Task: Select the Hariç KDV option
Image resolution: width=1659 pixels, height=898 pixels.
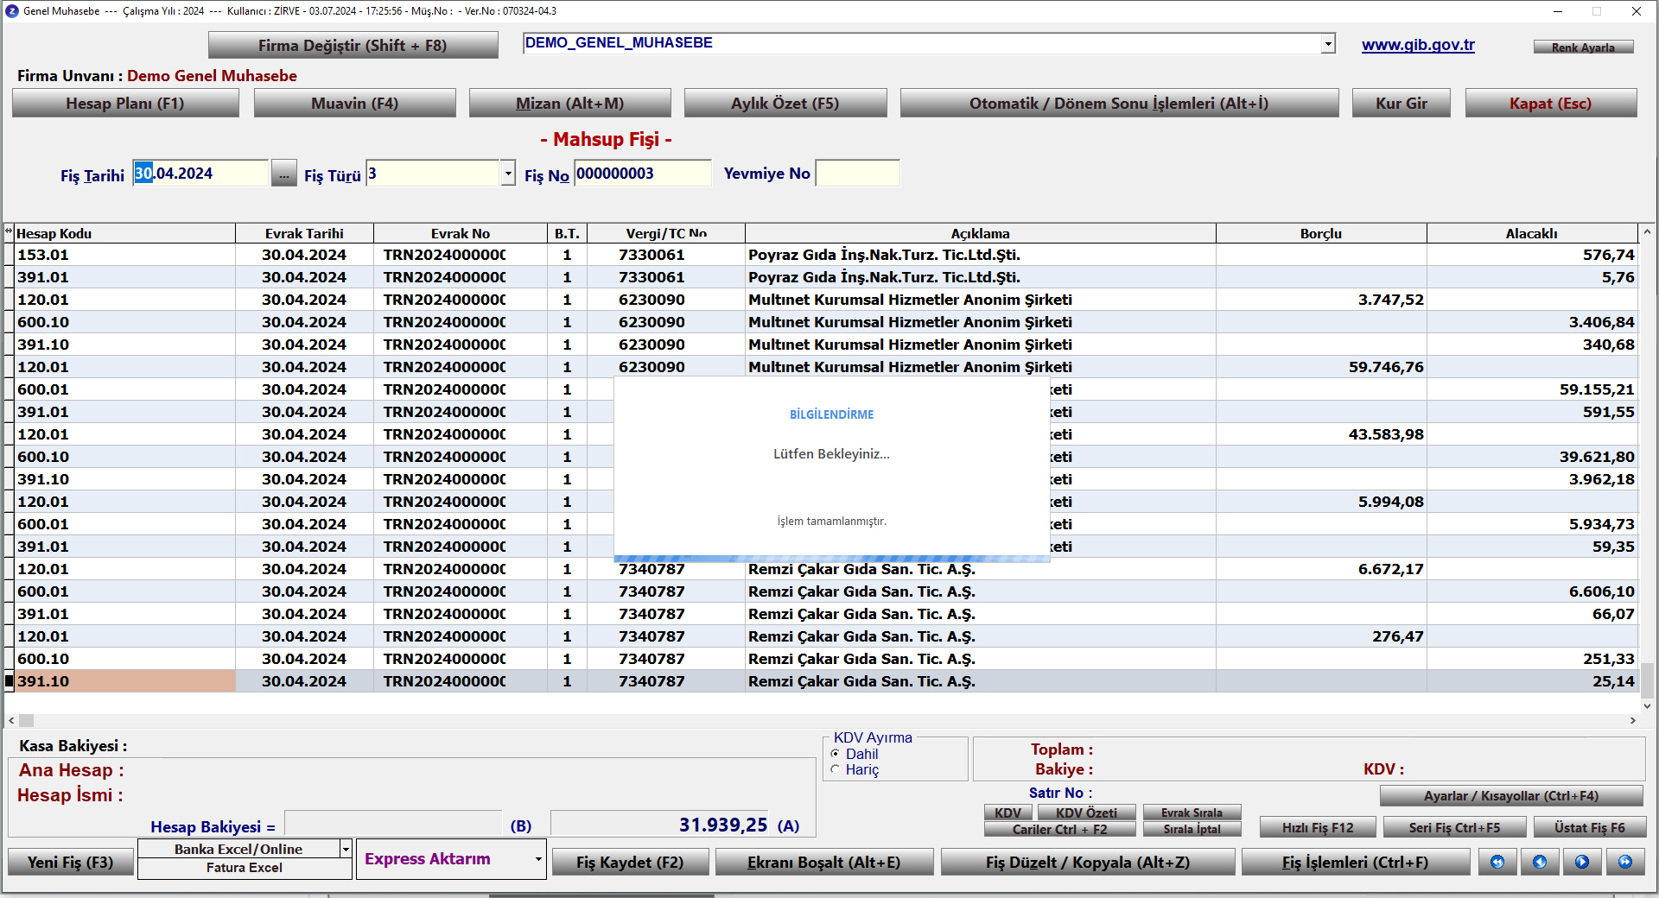Action: click(836, 769)
